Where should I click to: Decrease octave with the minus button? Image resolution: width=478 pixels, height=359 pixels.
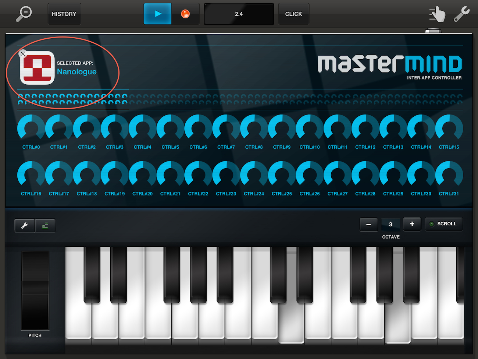369,224
